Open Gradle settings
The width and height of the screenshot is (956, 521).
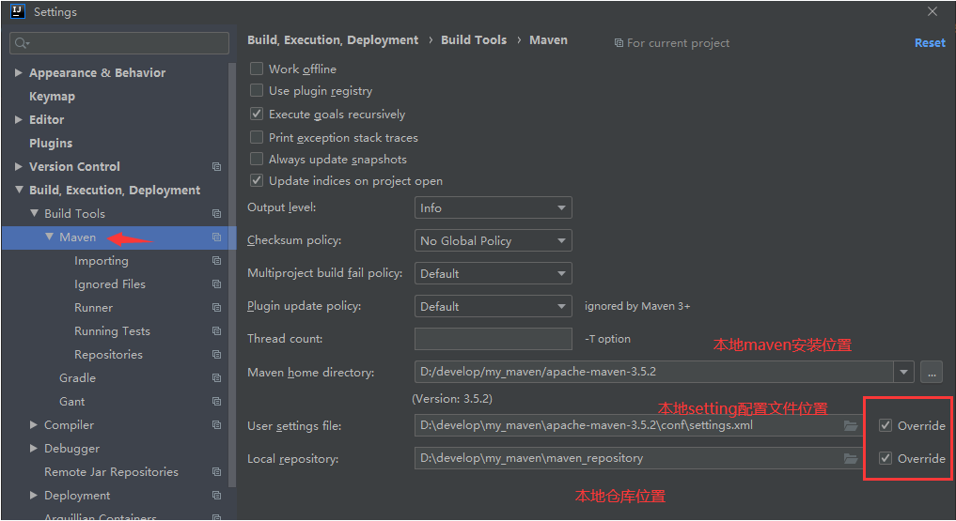pos(77,378)
